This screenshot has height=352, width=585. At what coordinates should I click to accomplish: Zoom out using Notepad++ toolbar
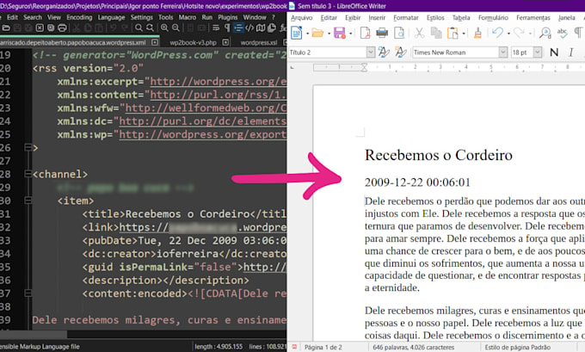pyautogui.click(x=175, y=28)
